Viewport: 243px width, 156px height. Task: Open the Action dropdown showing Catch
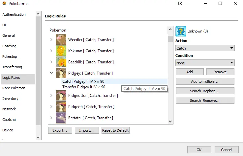tap(205, 48)
